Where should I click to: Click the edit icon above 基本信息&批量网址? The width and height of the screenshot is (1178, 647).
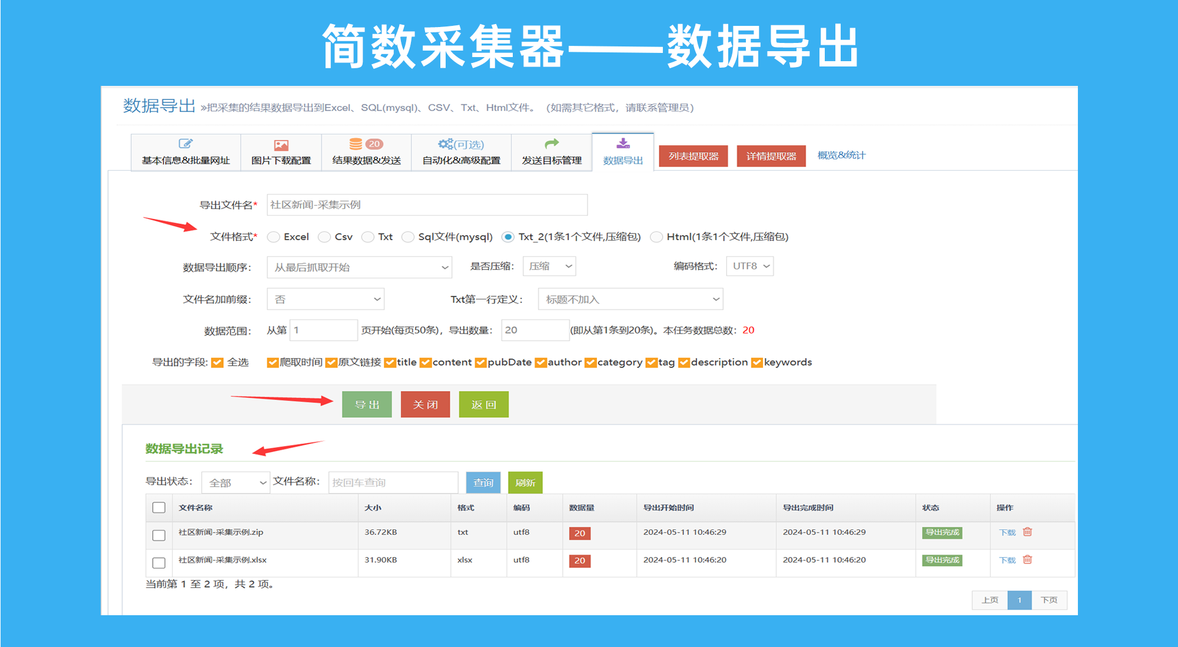point(185,144)
